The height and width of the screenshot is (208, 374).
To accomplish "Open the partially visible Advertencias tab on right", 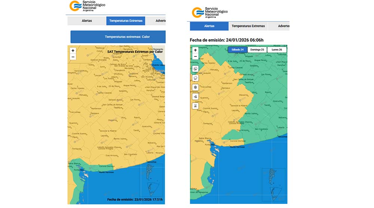I will click(283, 26).
